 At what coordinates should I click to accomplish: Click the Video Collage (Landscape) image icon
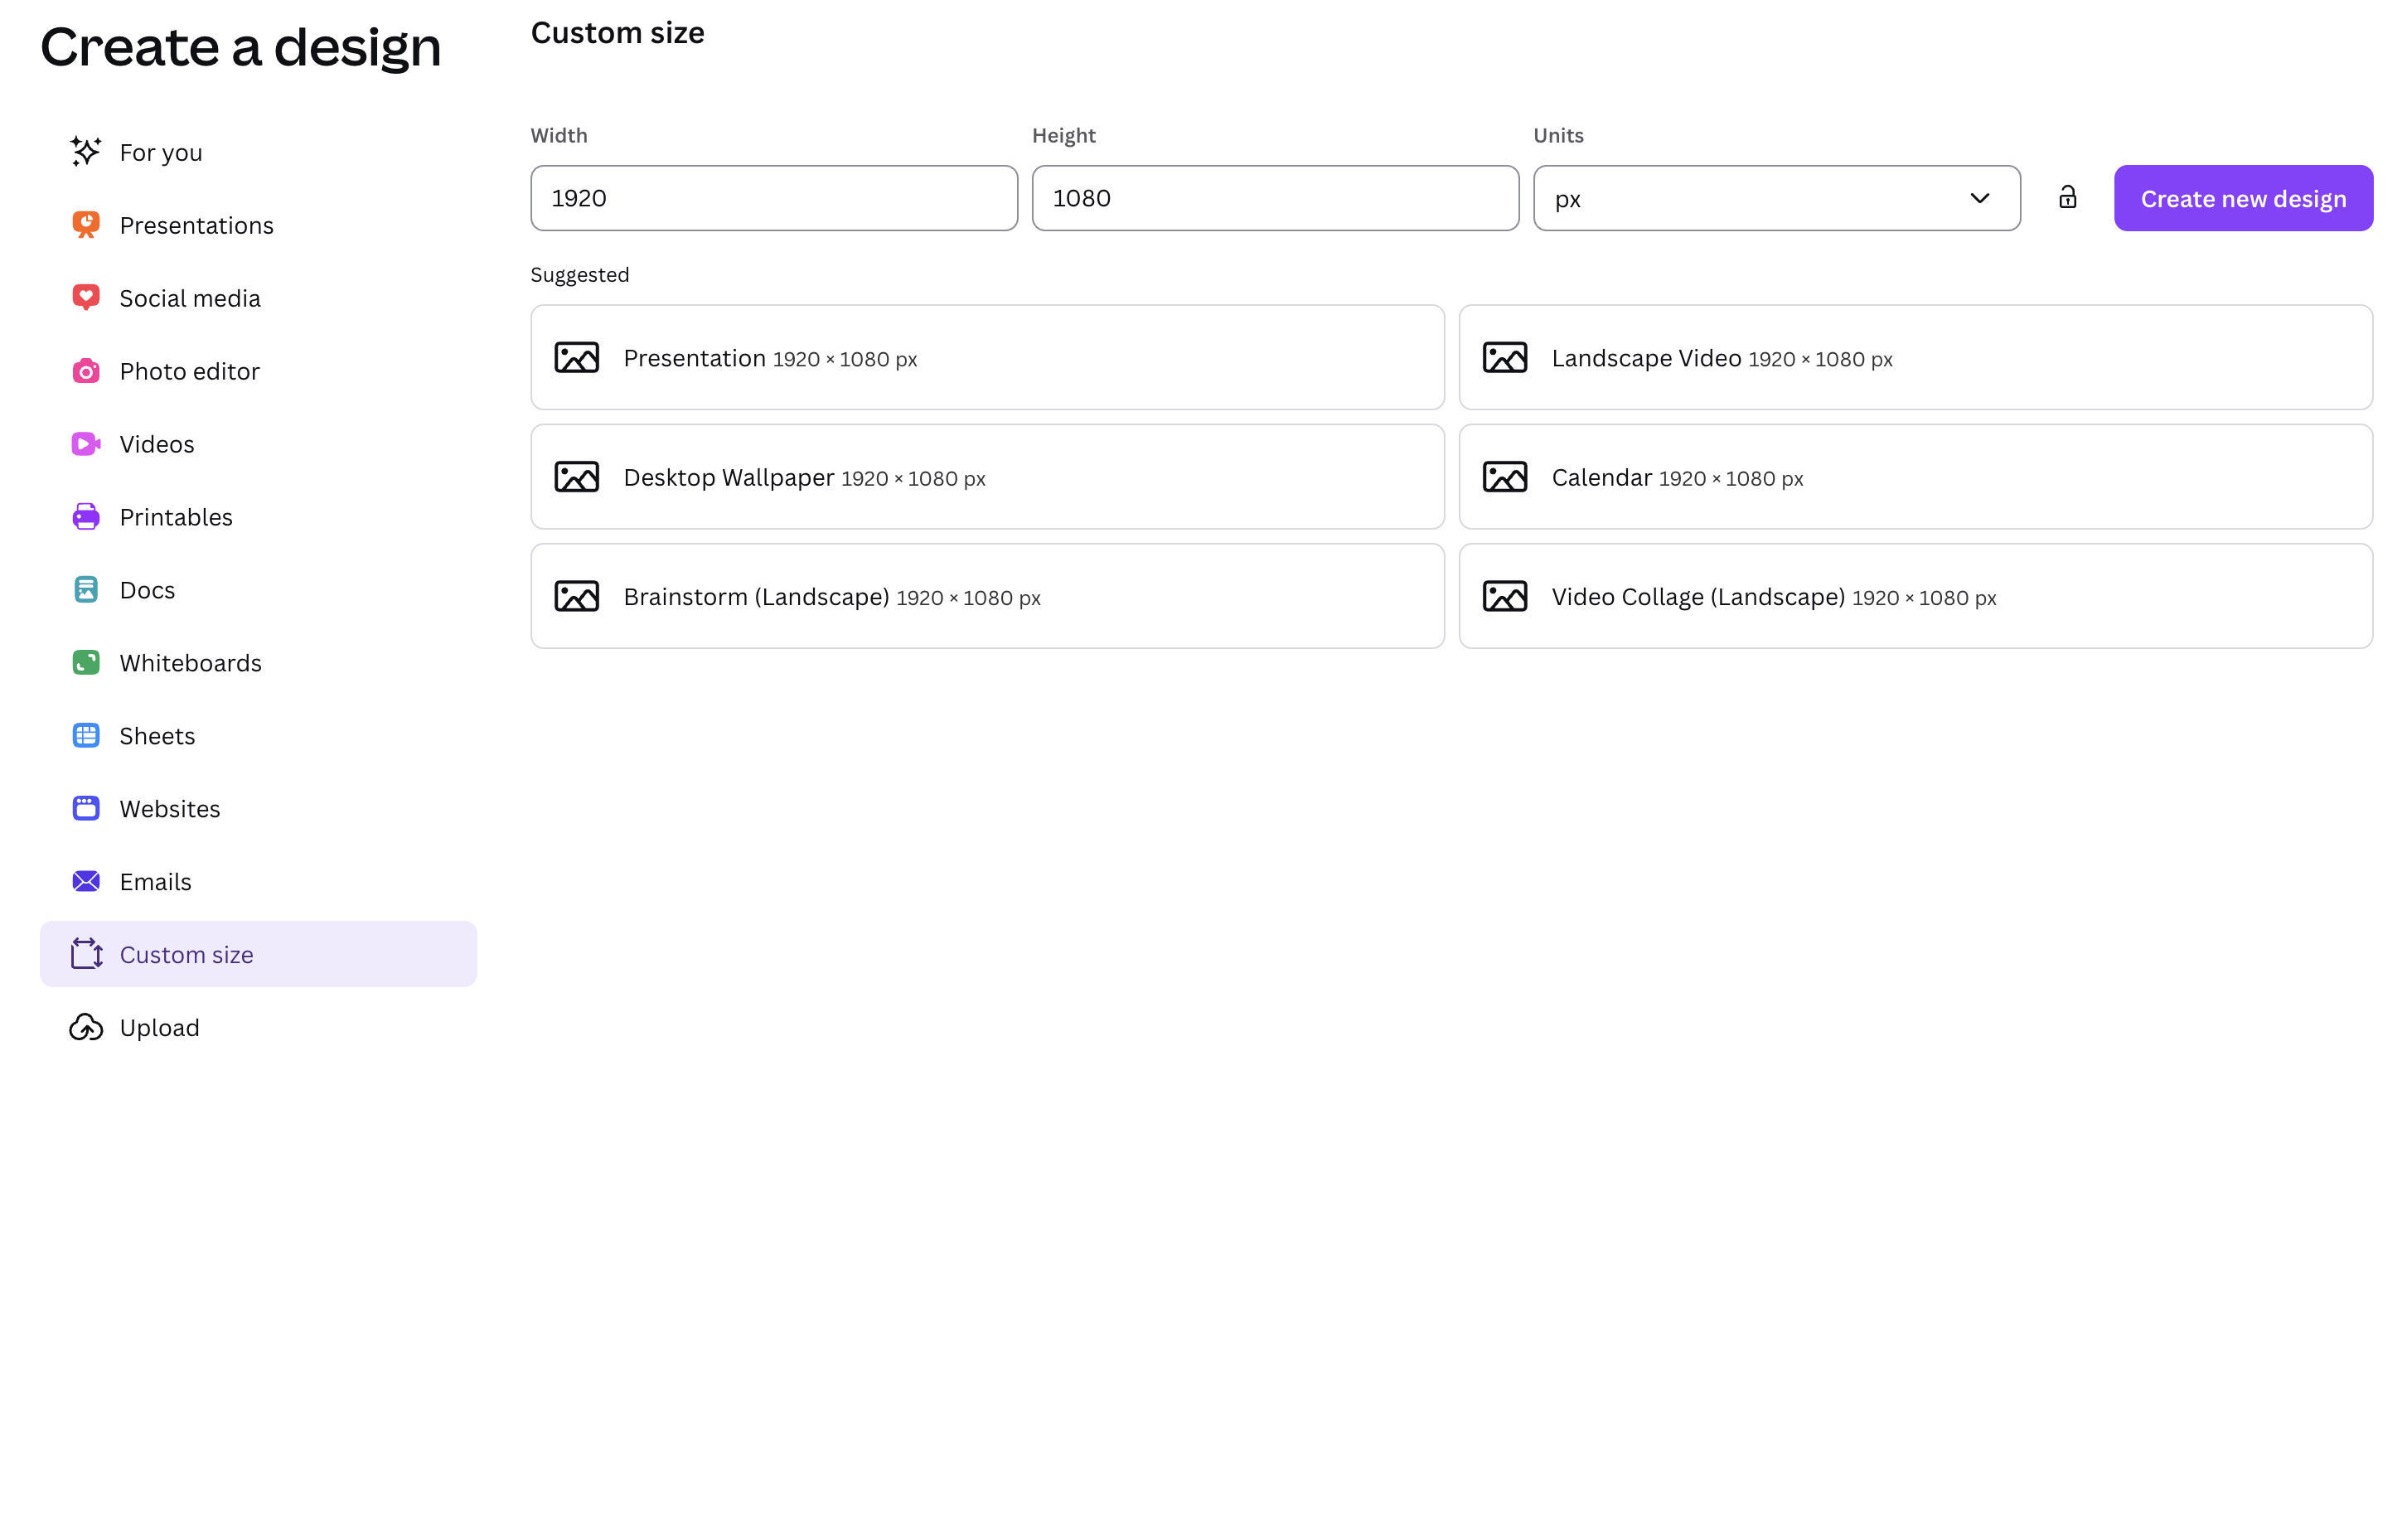(x=1505, y=597)
